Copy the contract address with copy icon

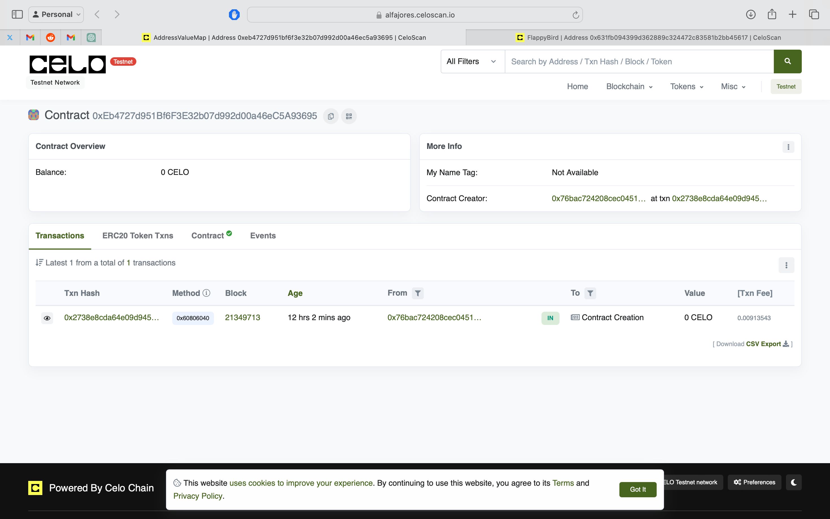pyautogui.click(x=331, y=116)
